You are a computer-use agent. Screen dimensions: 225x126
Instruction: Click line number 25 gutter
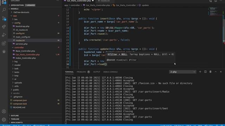[x=67, y=49]
